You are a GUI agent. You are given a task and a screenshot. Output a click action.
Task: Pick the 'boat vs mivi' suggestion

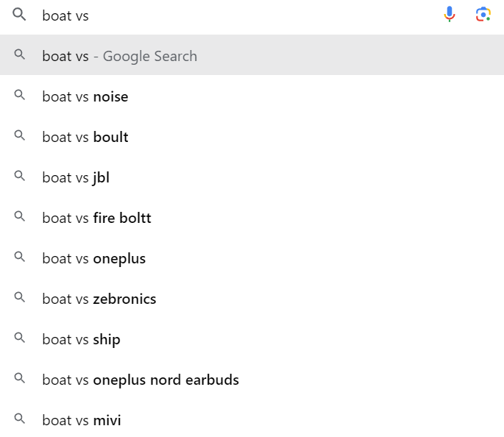point(252,419)
